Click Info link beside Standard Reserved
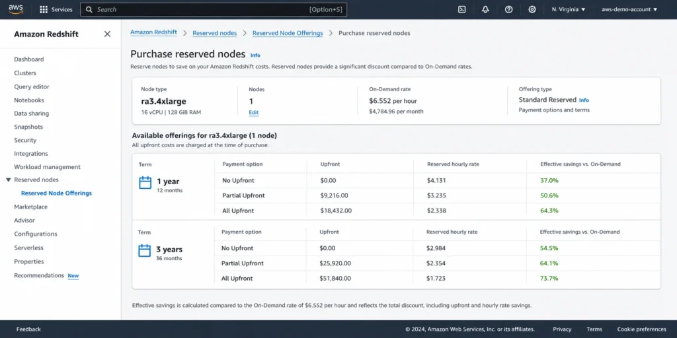 point(584,100)
